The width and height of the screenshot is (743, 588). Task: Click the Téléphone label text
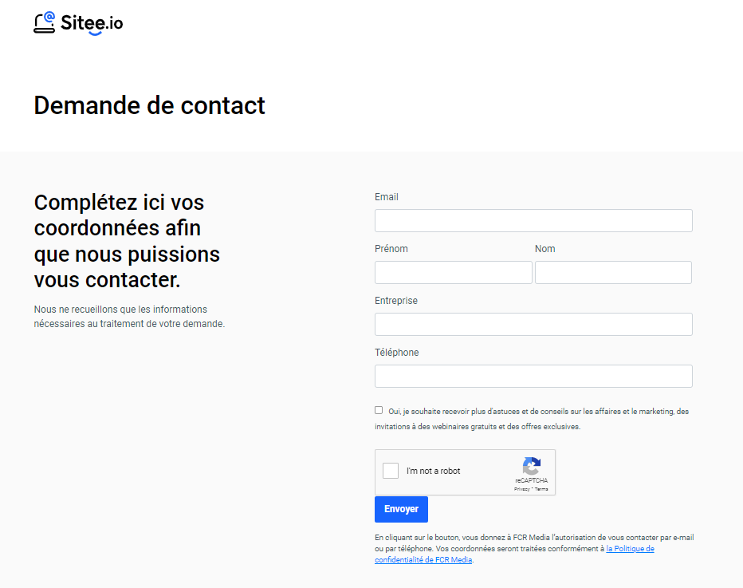click(x=397, y=353)
